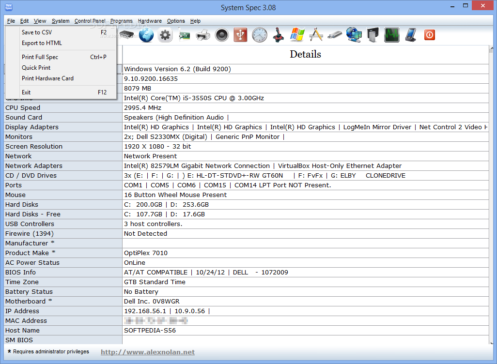This screenshot has width=497, height=364.
Task: Open the File menu
Action: click(11, 21)
